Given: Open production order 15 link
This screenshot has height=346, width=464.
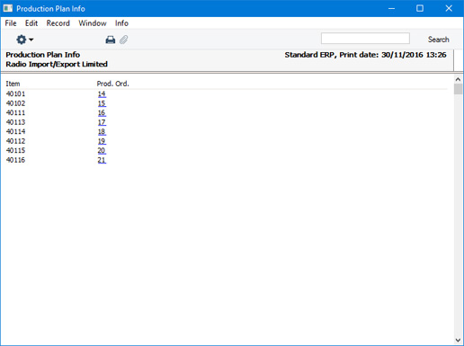Looking at the screenshot, I should (x=102, y=103).
